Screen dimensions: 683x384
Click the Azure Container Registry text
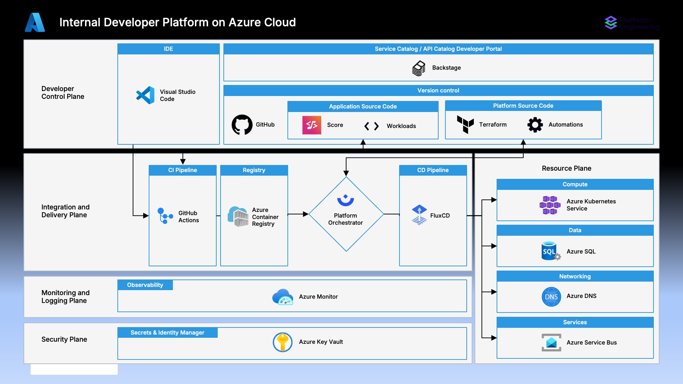(x=265, y=217)
